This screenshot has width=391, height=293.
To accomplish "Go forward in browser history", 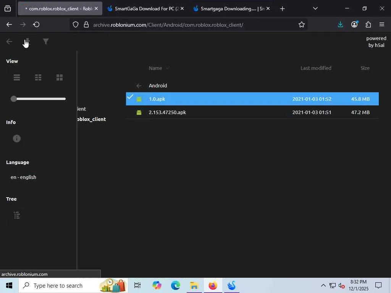I will tap(23, 24).
